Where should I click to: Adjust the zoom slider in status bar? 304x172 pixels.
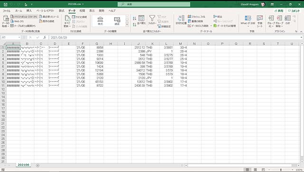point(281,170)
